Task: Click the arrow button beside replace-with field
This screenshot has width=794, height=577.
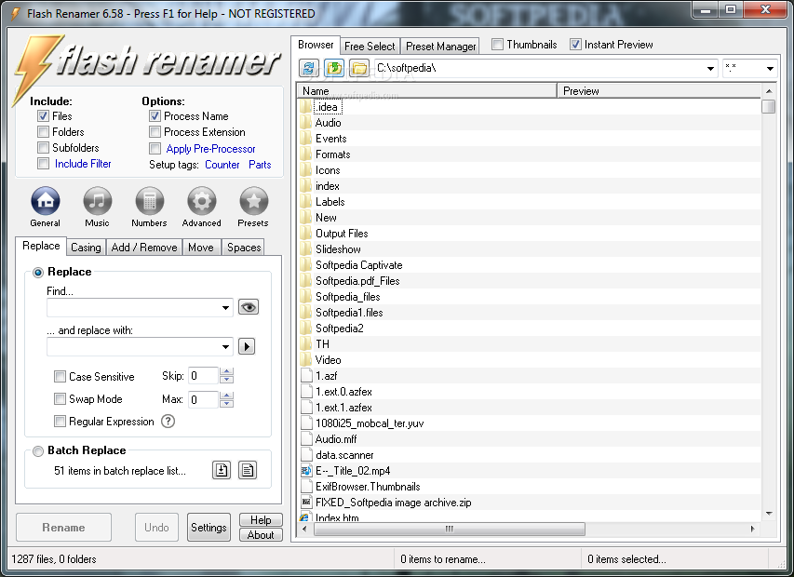Action: pos(247,347)
